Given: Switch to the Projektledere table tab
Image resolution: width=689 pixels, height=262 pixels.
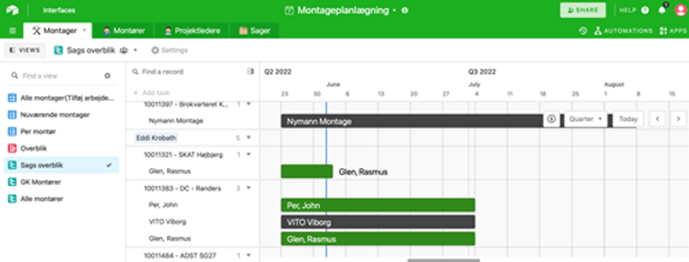Looking at the screenshot, I should tap(193, 31).
